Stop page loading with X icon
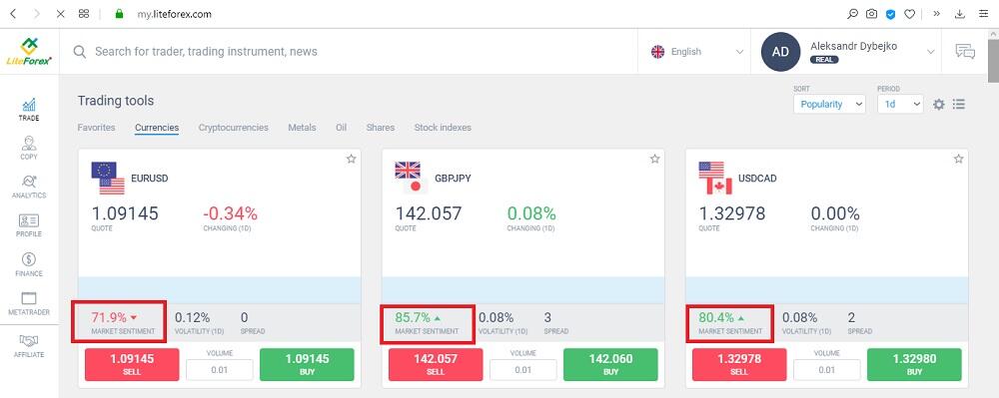 click(61, 13)
